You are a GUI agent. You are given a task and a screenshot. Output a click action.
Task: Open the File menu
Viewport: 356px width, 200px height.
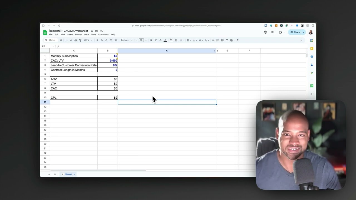pos(51,35)
